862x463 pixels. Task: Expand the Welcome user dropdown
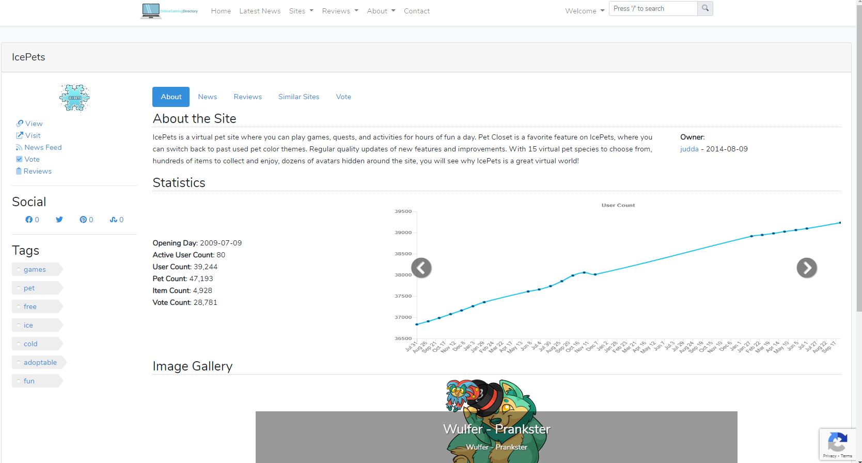[585, 11]
